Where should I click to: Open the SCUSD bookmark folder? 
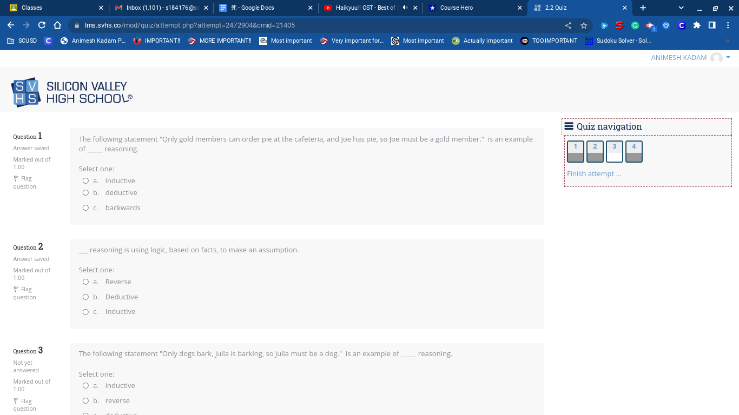point(22,41)
